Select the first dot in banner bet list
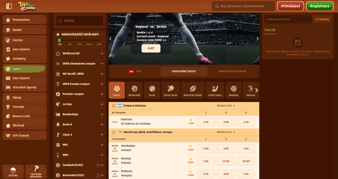The width and height of the screenshot is (338, 179). (134, 33)
